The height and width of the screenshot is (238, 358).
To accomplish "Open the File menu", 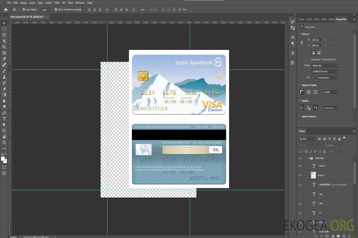I will point(9,3).
